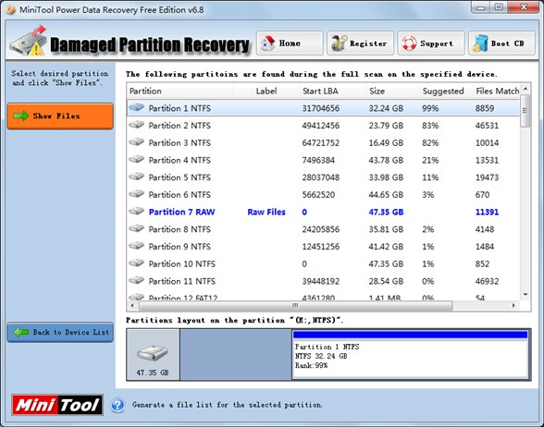Click the horizontal scrollbar thumb
The height and width of the screenshot is (427, 544).
pyautogui.click(x=296, y=306)
